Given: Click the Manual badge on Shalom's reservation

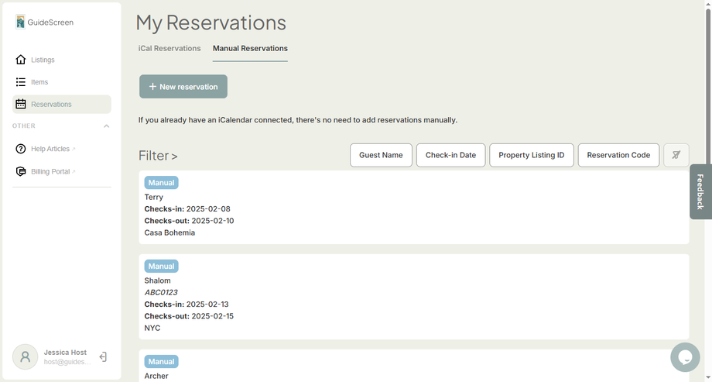Looking at the screenshot, I should 161,266.
